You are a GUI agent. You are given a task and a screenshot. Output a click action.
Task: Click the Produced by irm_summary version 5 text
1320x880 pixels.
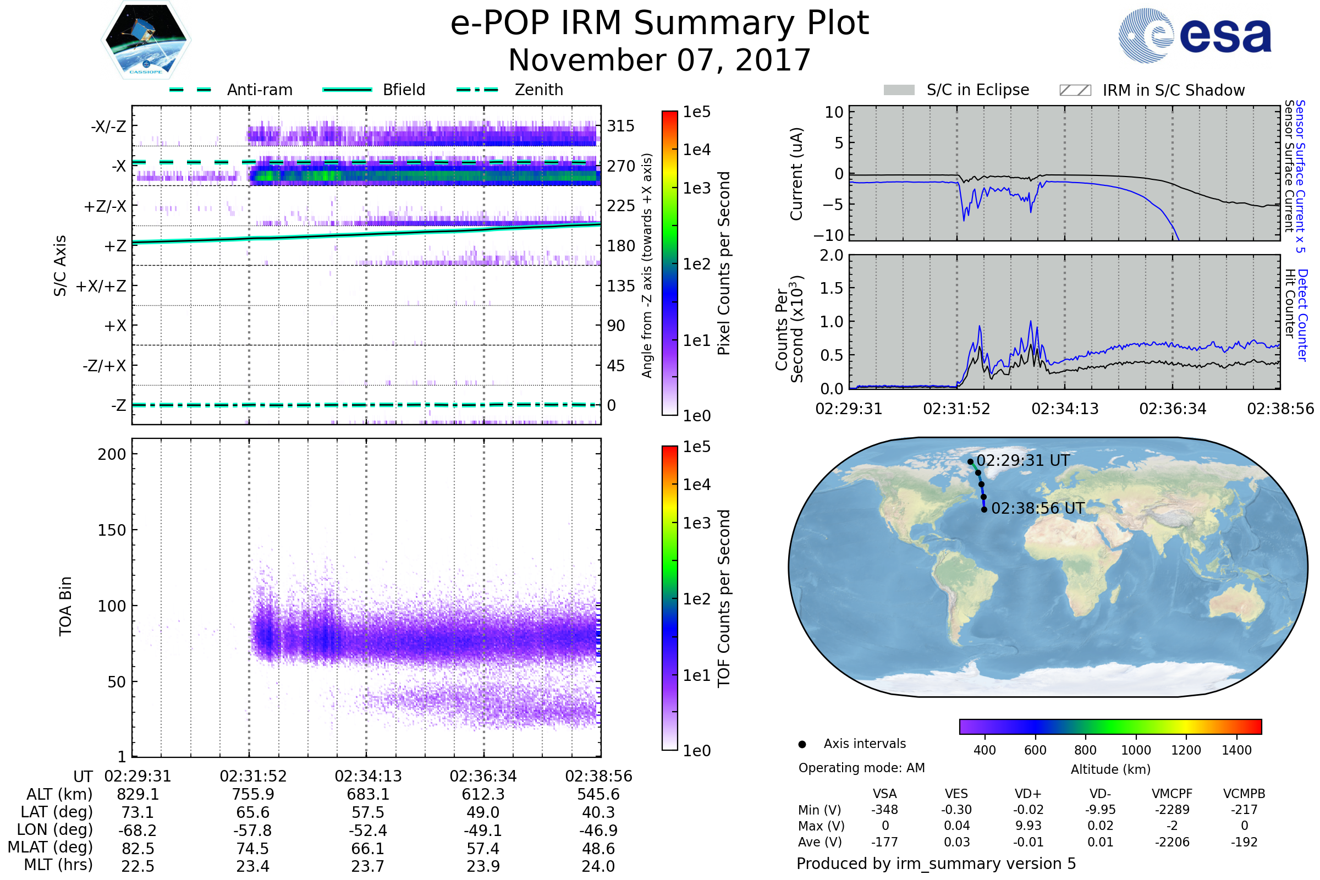click(x=936, y=863)
